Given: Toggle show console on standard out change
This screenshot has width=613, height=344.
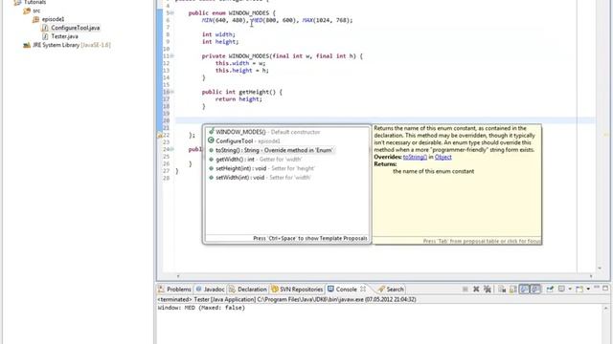Looking at the screenshot, I should (524, 289).
